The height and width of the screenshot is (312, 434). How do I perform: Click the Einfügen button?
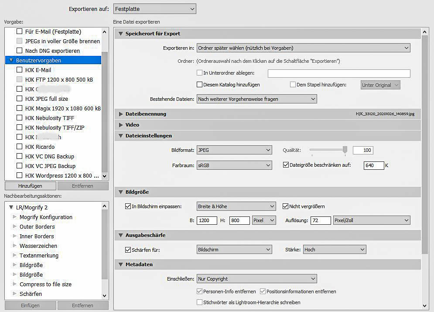pyautogui.click(x=30, y=305)
